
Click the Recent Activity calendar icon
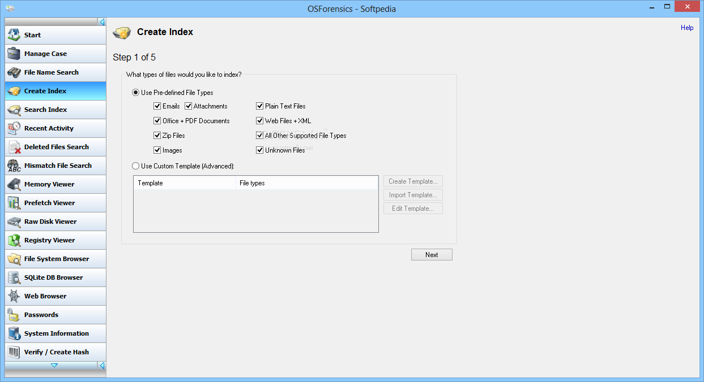(x=14, y=128)
